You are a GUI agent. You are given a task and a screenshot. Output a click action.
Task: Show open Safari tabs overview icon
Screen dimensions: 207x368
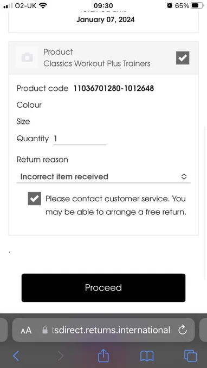pyautogui.click(x=190, y=356)
